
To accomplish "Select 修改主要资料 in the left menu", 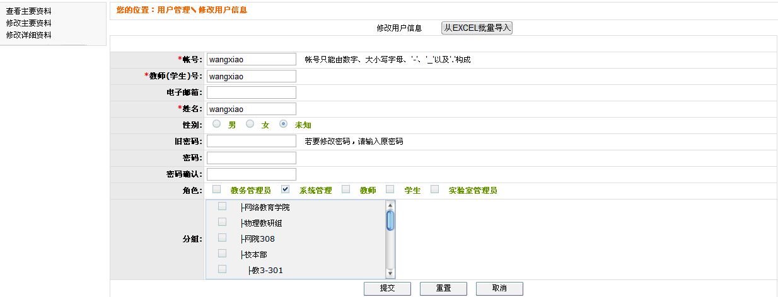I will coord(28,23).
